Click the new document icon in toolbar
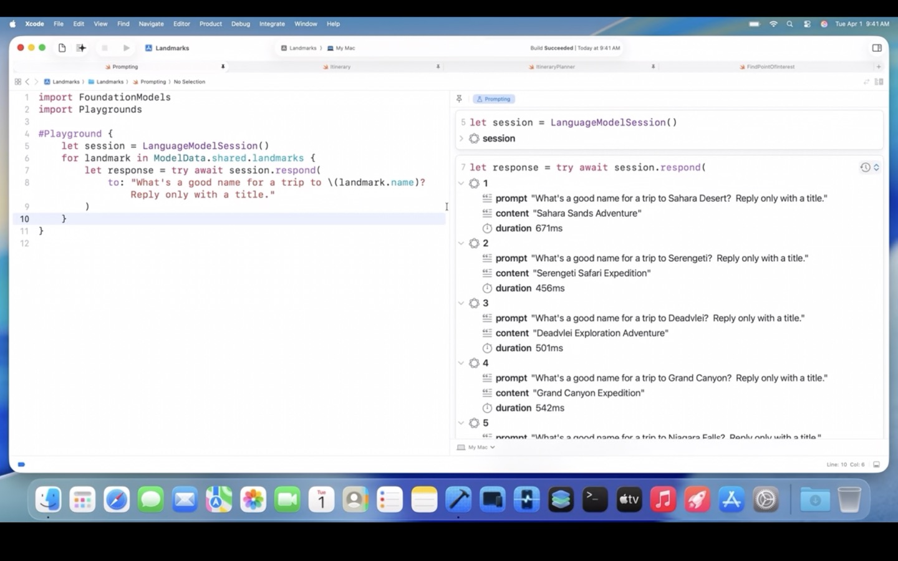Viewport: 898px width, 561px height. point(62,48)
